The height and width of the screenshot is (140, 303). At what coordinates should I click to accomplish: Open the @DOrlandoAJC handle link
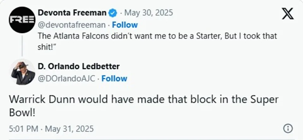(66, 78)
